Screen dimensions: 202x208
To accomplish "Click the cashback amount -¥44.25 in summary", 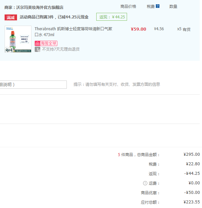I will click(x=192, y=173).
